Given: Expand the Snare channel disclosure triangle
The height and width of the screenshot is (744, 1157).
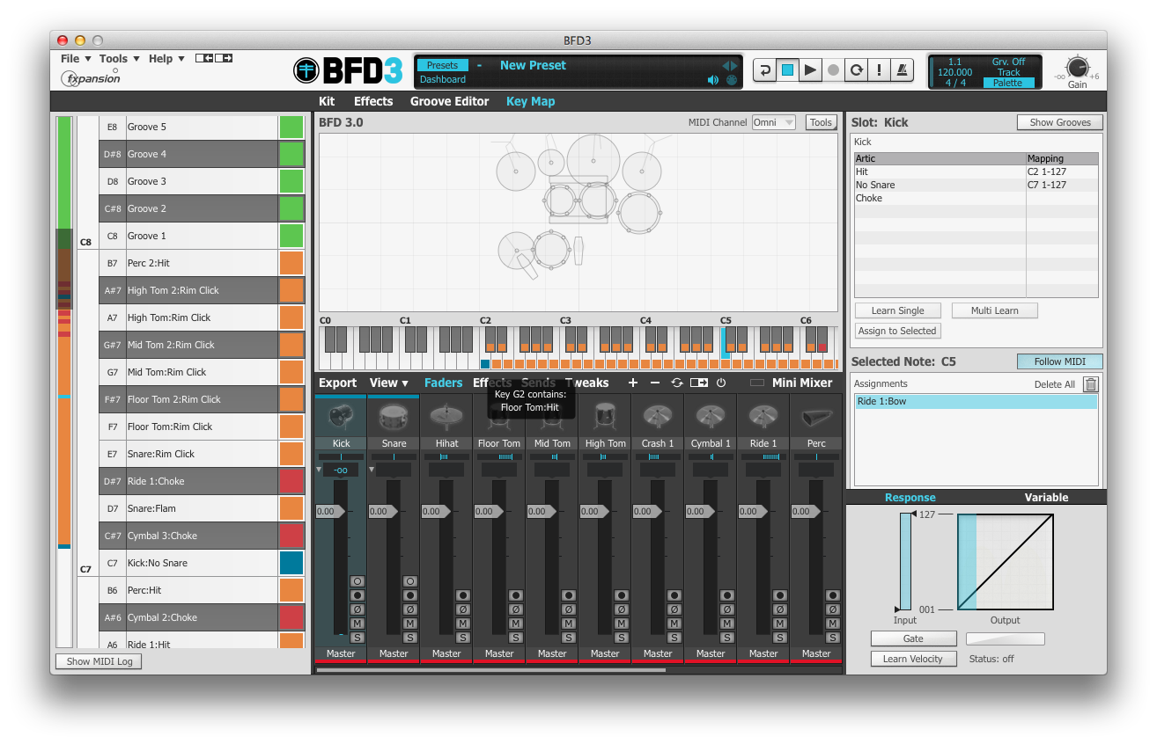Looking at the screenshot, I should pyautogui.click(x=372, y=470).
